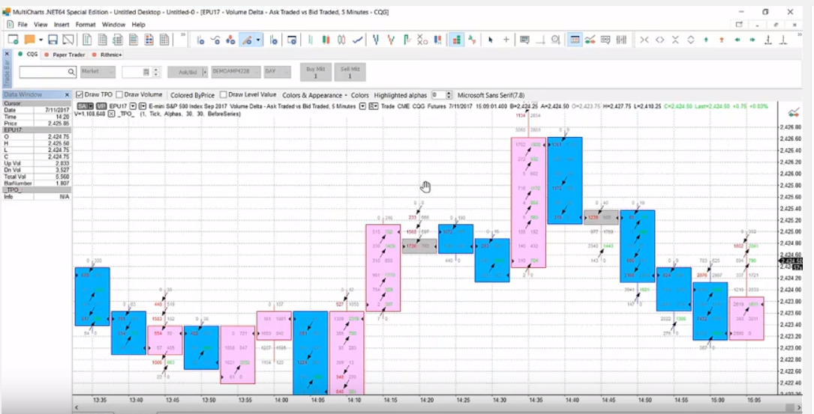814x414 pixels.
Task: Click the red down arrow drawing icon
Action: pos(721,40)
